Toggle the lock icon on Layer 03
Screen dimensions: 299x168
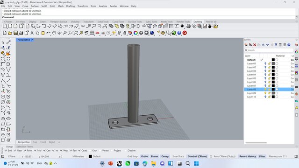[270, 71]
